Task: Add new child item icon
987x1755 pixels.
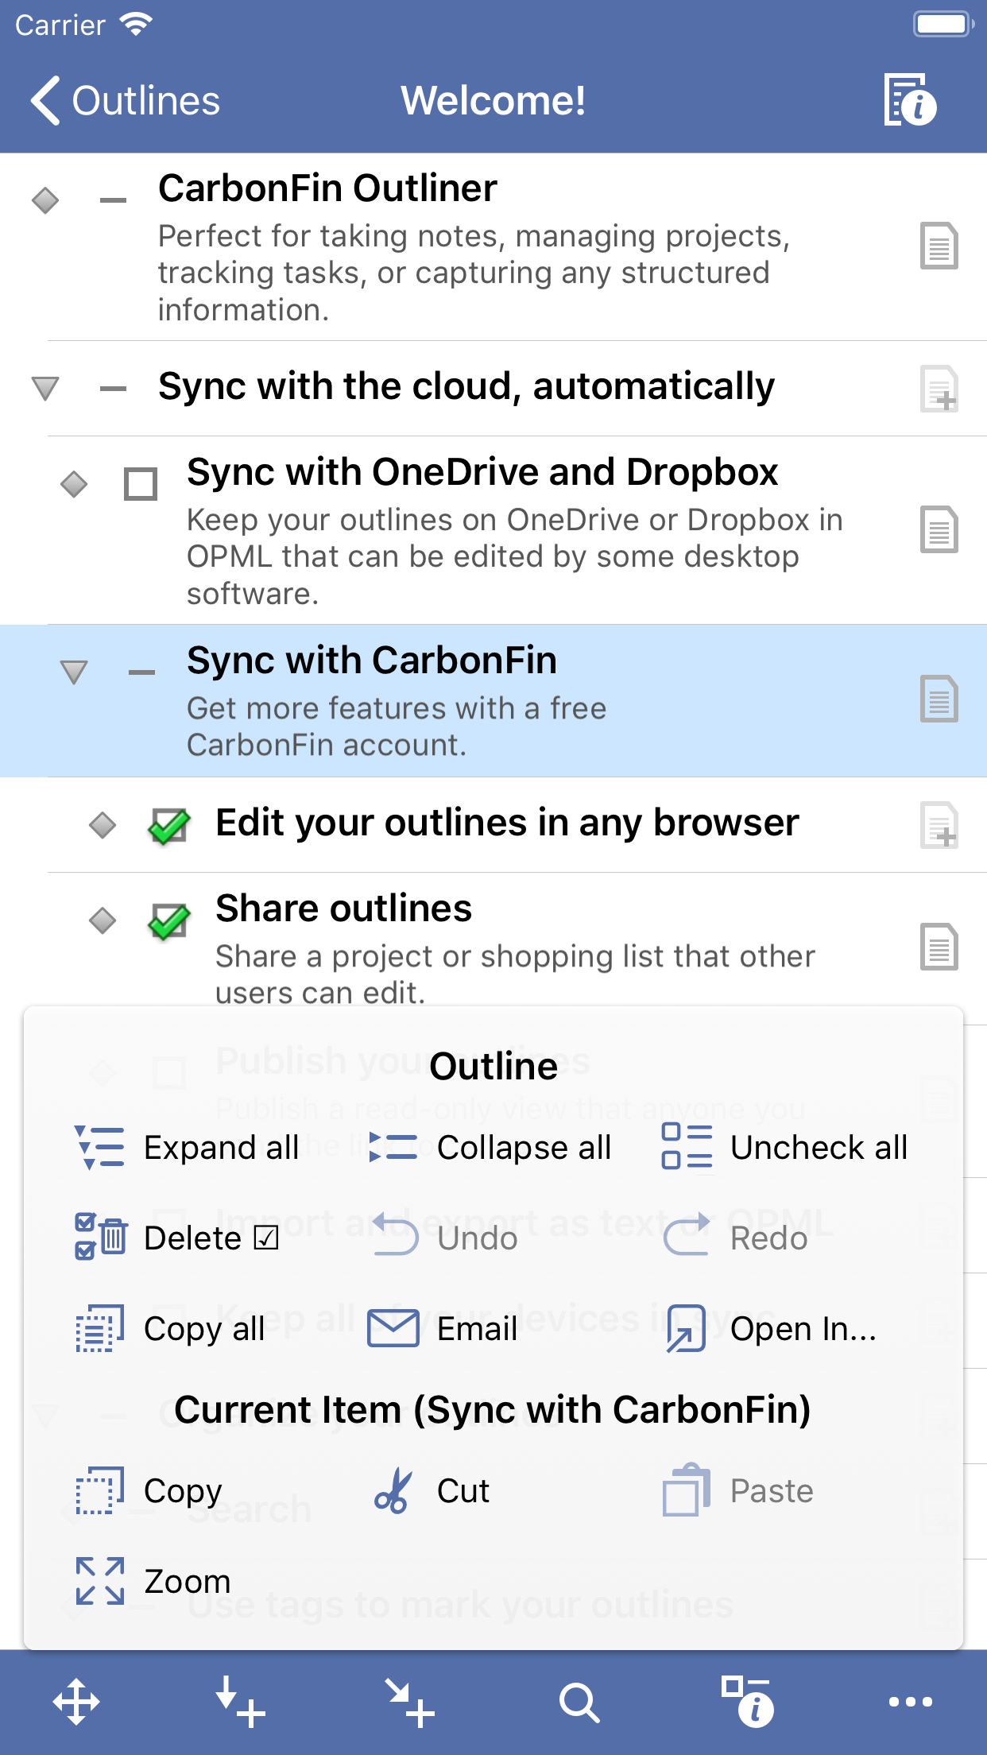Action: [x=410, y=1703]
